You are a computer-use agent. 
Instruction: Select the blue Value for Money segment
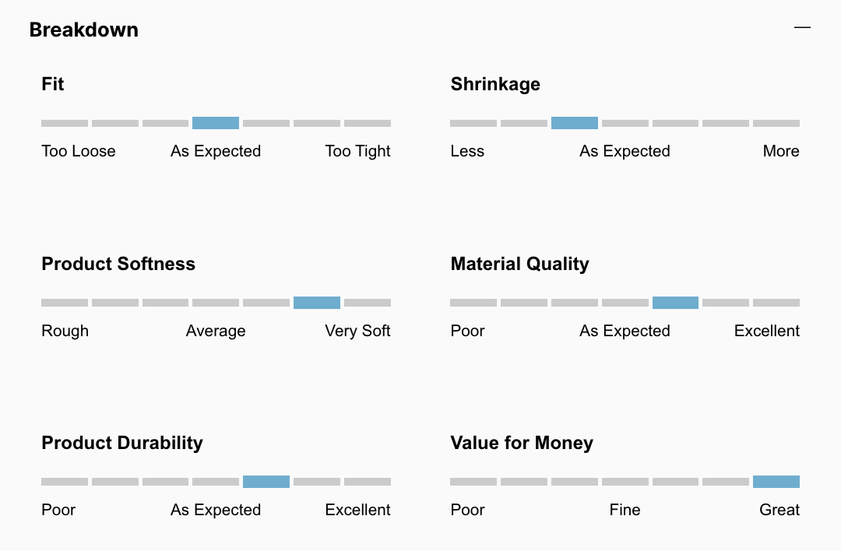776,482
